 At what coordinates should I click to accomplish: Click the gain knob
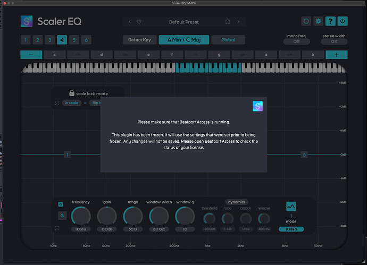point(107,216)
